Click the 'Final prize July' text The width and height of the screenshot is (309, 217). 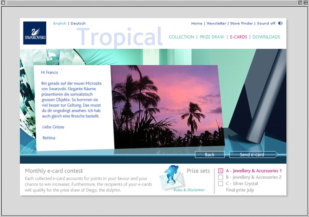click(240, 190)
